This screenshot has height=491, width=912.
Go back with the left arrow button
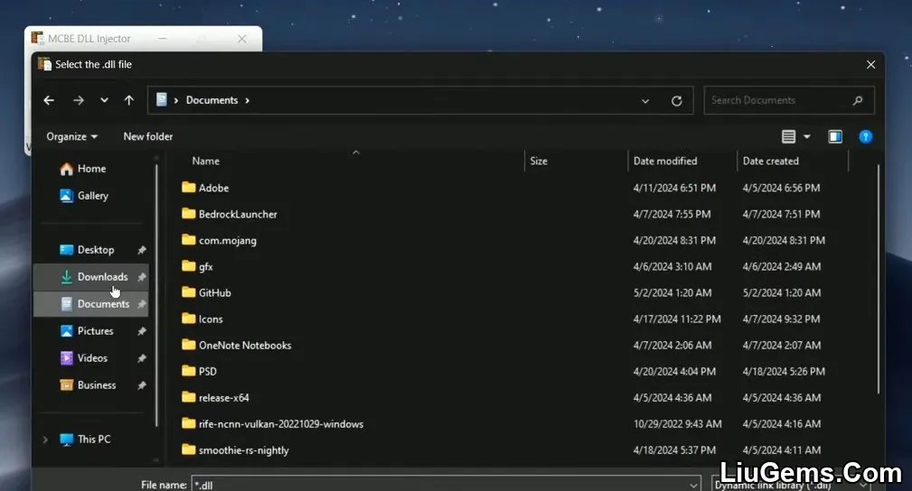click(49, 100)
